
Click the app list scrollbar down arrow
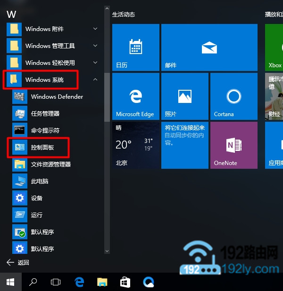pos(107,251)
